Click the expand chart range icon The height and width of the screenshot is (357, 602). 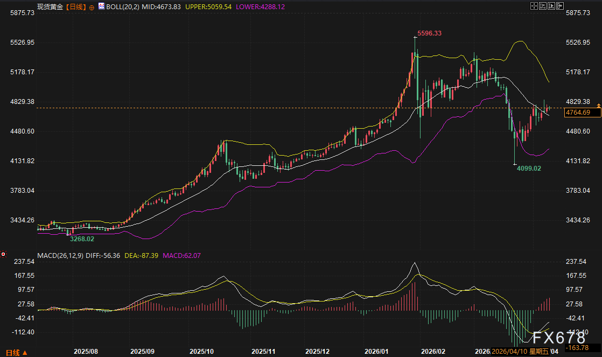pyautogui.click(x=551, y=6)
